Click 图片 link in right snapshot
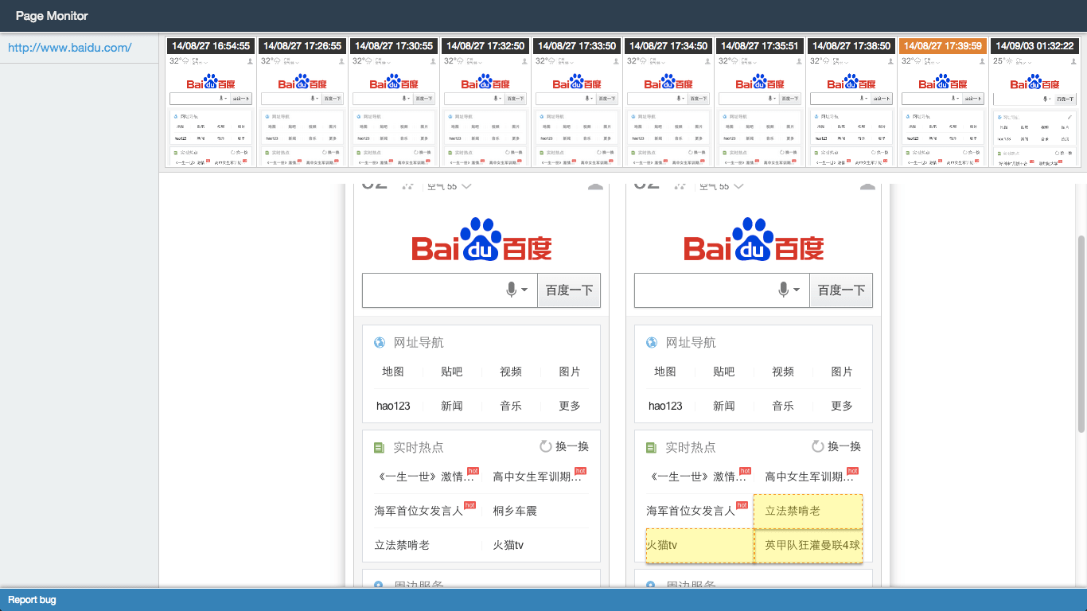This screenshot has height=611, width=1087. pyautogui.click(x=842, y=372)
